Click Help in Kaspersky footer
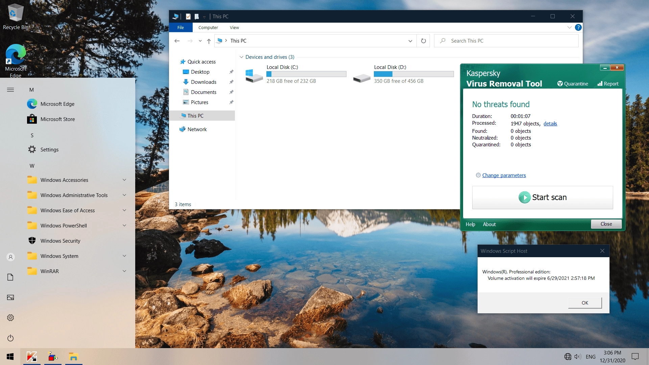The image size is (649, 365). coord(470,224)
